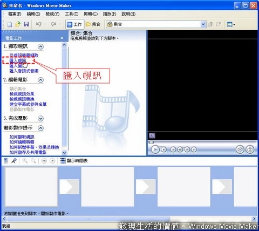Open the 檔案 menu
259x231 pixels.
15,14
